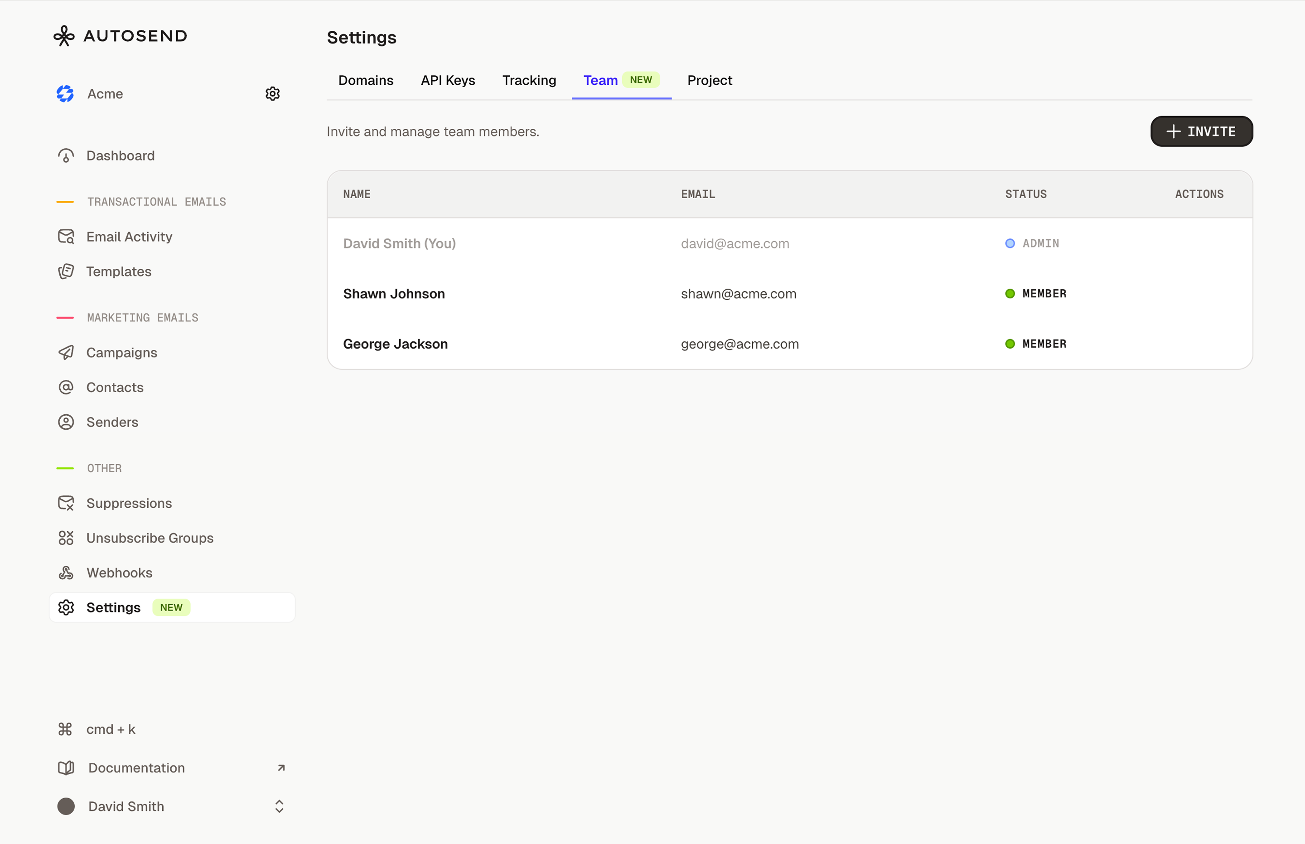Image resolution: width=1305 pixels, height=844 pixels.
Task: Go to Templates page
Action: point(118,271)
